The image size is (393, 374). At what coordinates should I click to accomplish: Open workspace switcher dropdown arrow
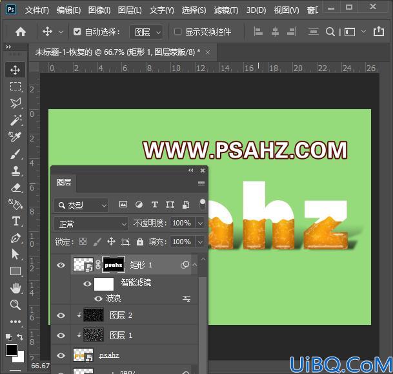[364, 32]
